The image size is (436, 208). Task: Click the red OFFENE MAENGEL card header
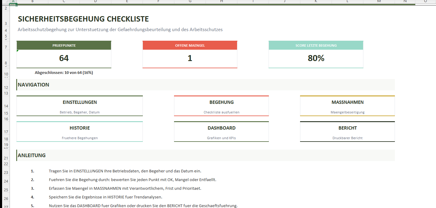[190, 45]
